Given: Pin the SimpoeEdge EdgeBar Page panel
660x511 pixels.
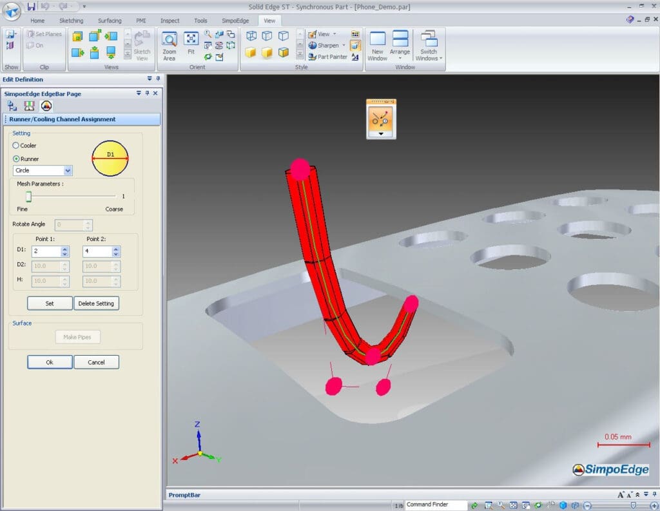Looking at the screenshot, I should pyautogui.click(x=147, y=93).
